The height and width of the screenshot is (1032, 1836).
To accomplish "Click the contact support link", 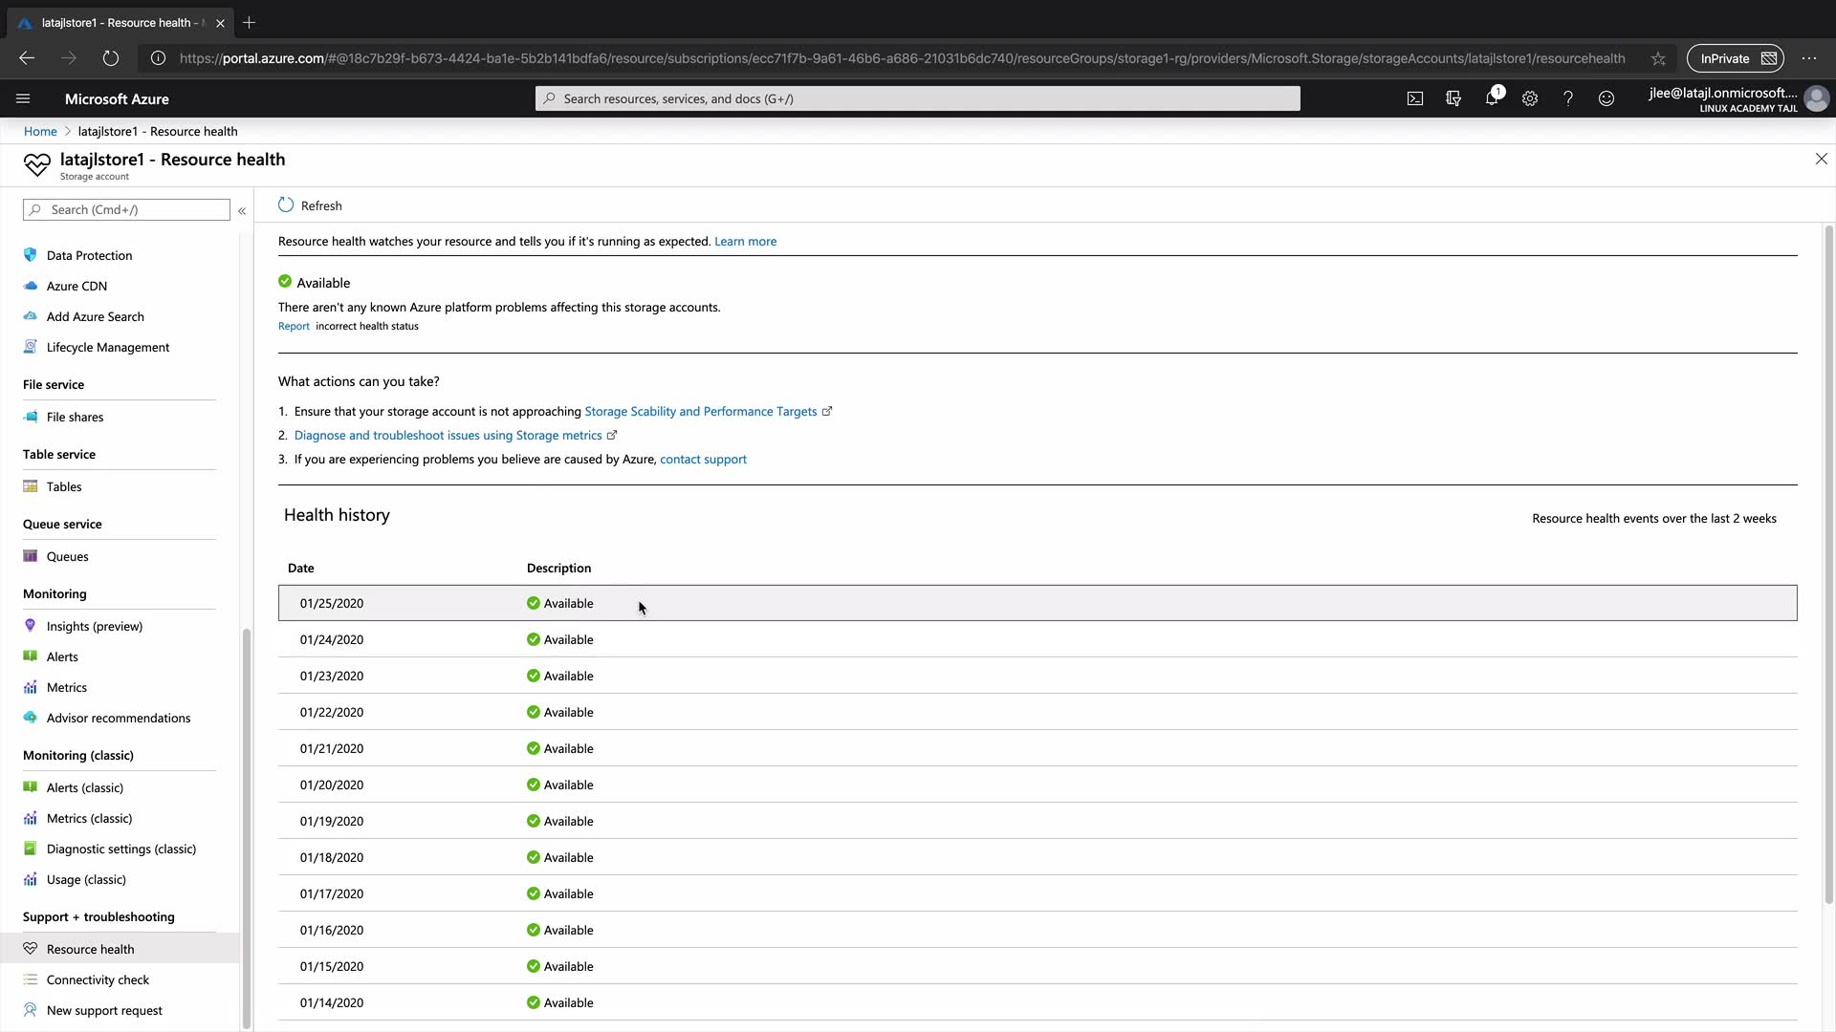I will 703,460.
